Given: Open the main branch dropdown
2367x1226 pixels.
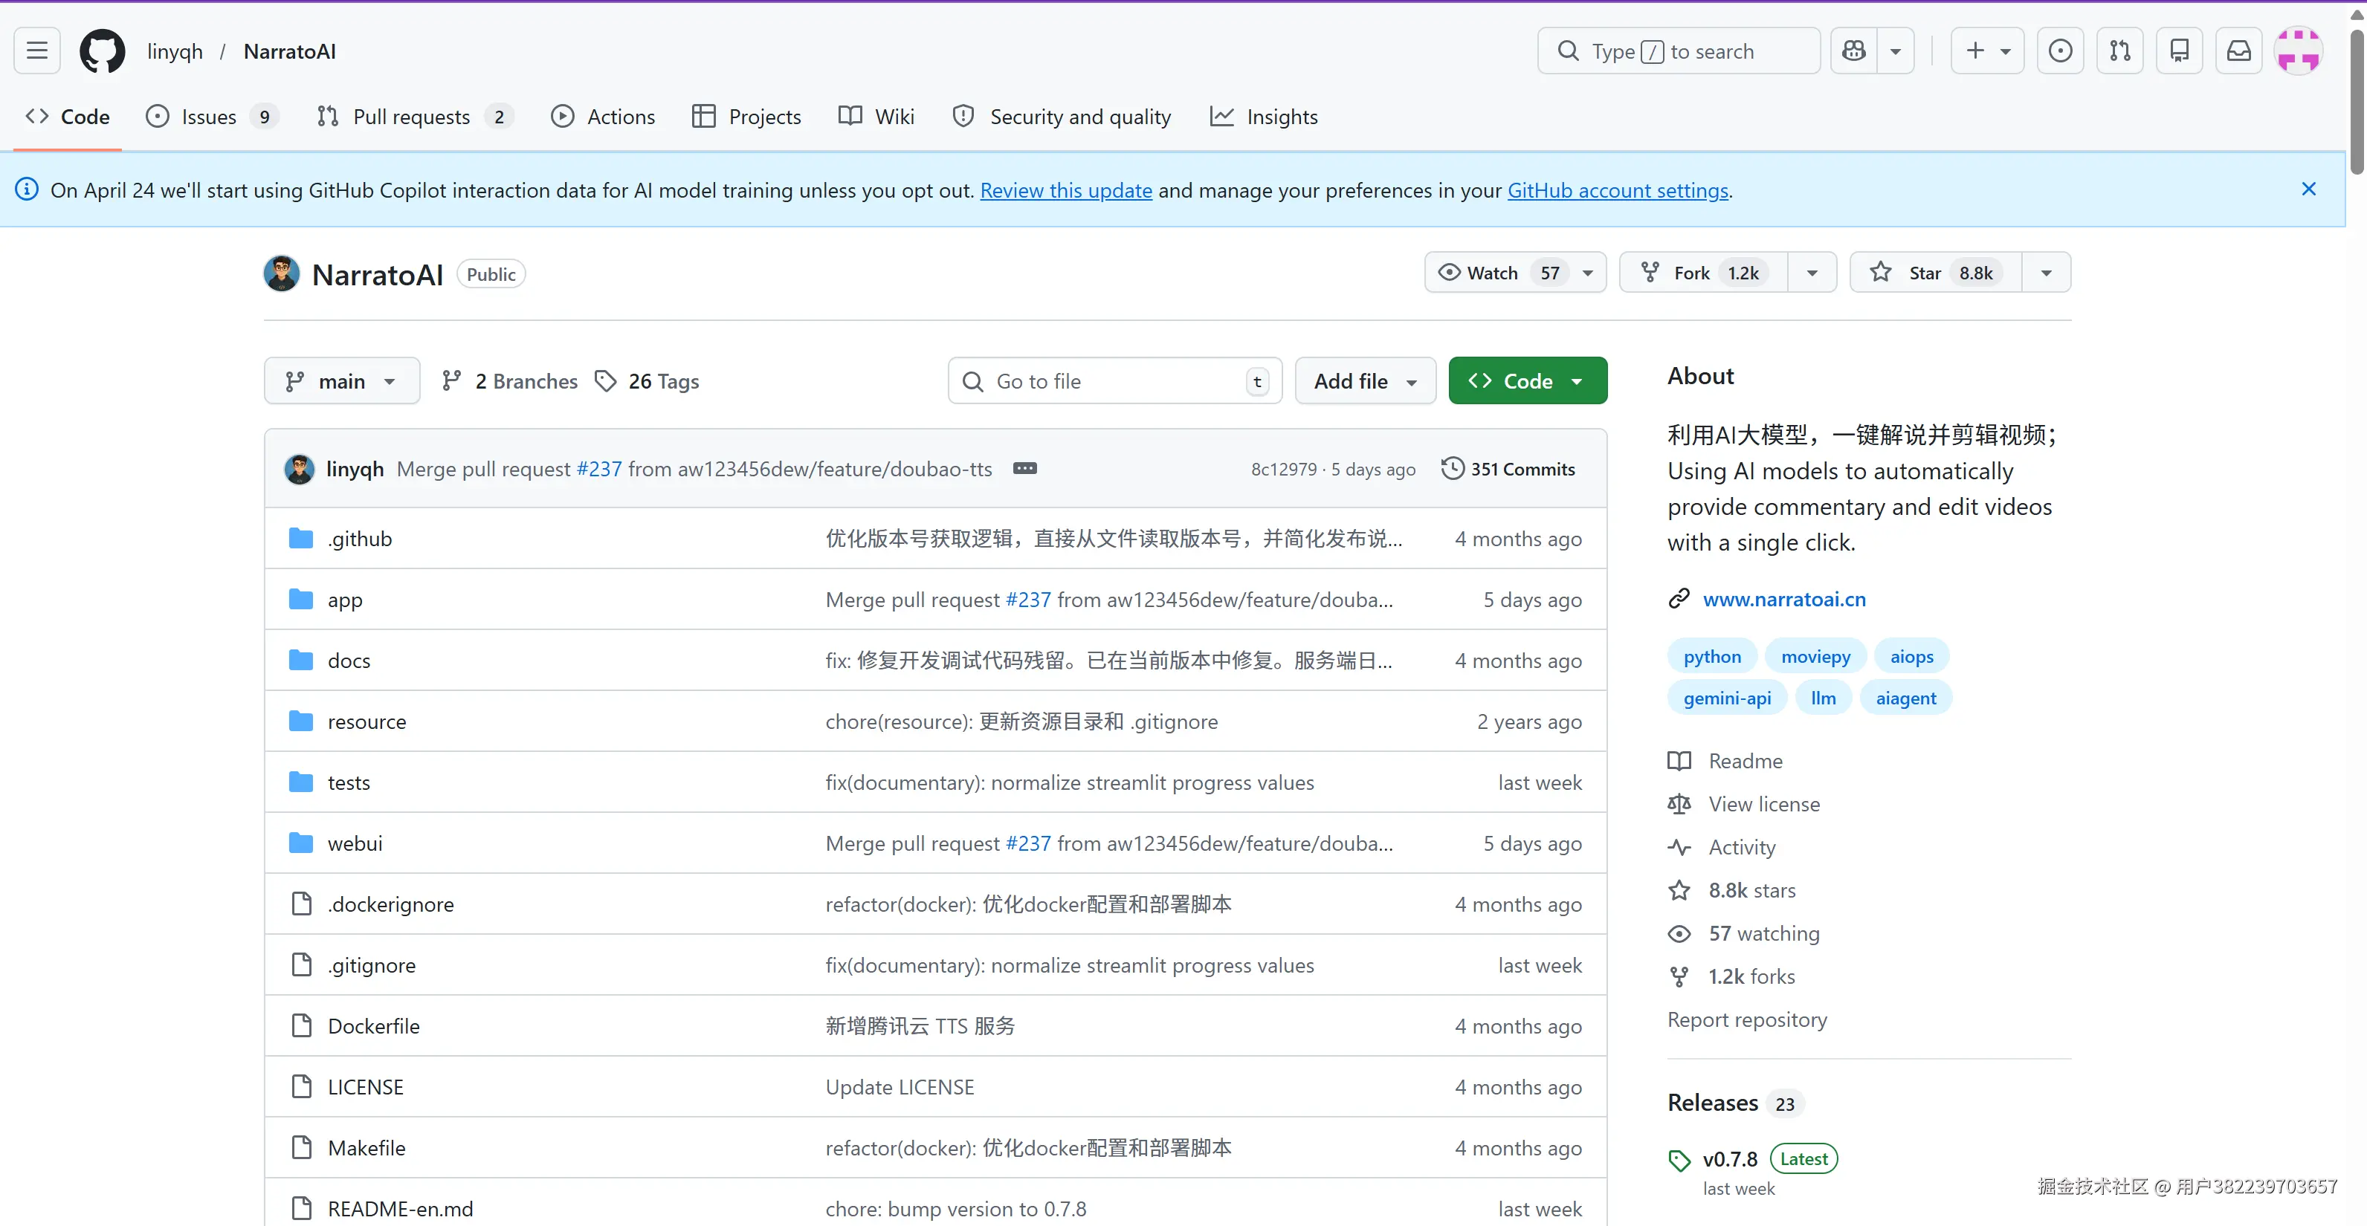Looking at the screenshot, I should click(x=341, y=381).
